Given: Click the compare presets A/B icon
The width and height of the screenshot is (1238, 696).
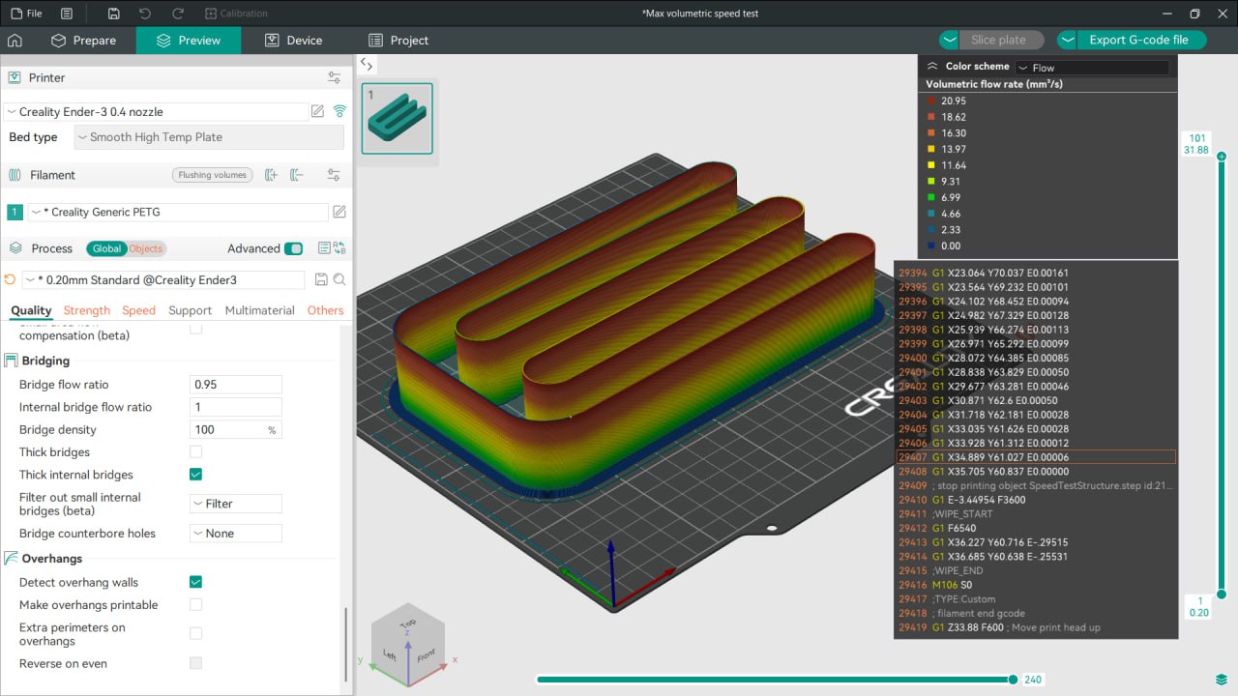Looking at the screenshot, I should tap(339, 248).
